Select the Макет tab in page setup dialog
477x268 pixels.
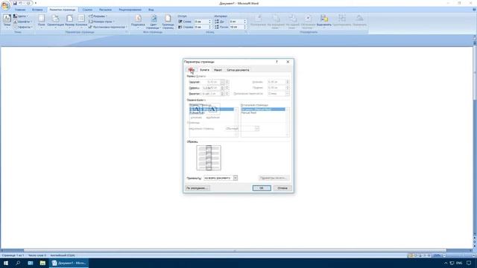click(x=218, y=70)
